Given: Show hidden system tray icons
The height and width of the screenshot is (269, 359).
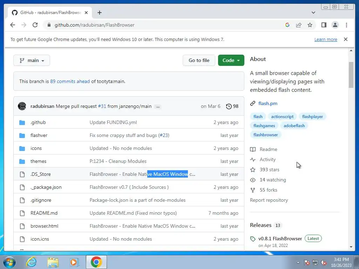Looking at the screenshot, I should (298, 262).
